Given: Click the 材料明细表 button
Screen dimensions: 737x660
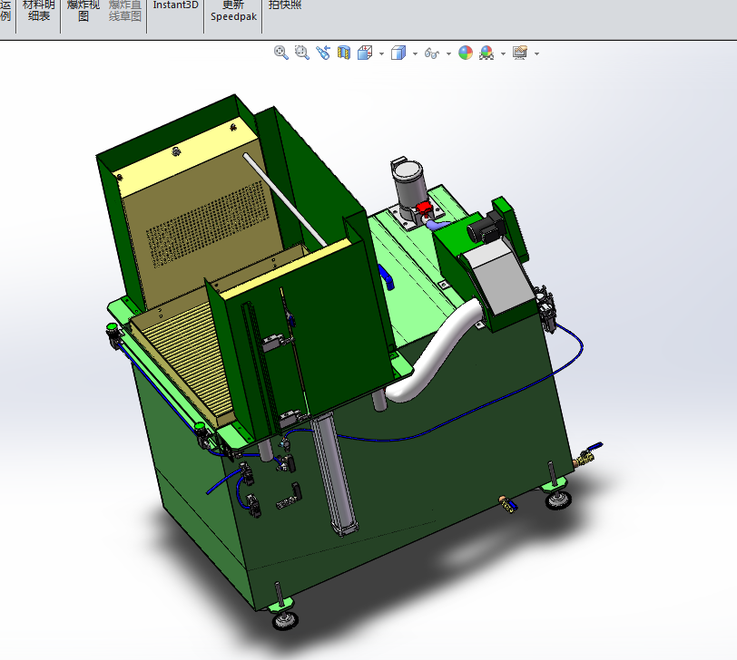Looking at the screenshot, I should [38, 11].
